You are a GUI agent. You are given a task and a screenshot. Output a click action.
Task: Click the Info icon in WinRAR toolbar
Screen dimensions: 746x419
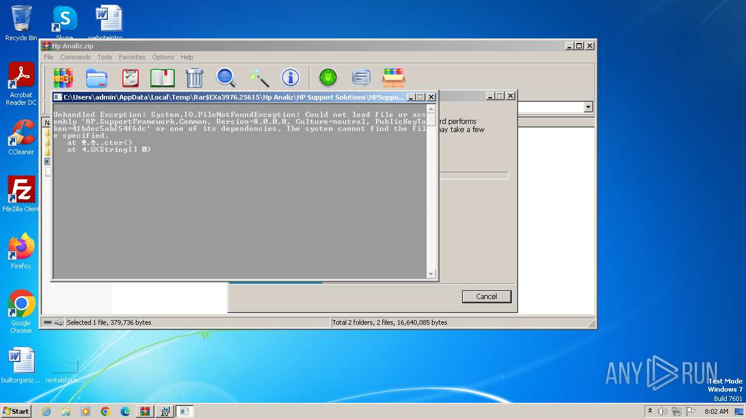click(x=290, y=77)
